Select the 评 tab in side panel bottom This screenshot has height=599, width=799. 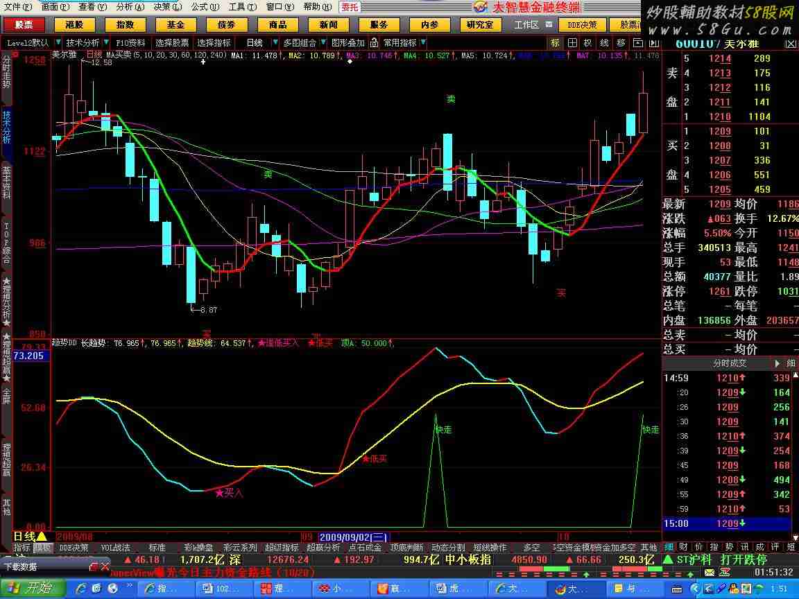coord(775,547)
